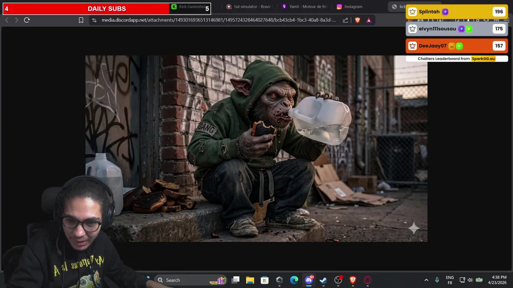Click the browser forward arrow
Screen dimensions: 513x288
click(16, 20)
